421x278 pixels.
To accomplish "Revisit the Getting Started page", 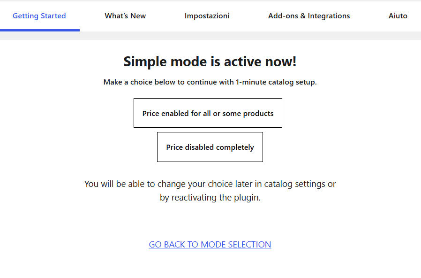I will (x=39, y=15).
